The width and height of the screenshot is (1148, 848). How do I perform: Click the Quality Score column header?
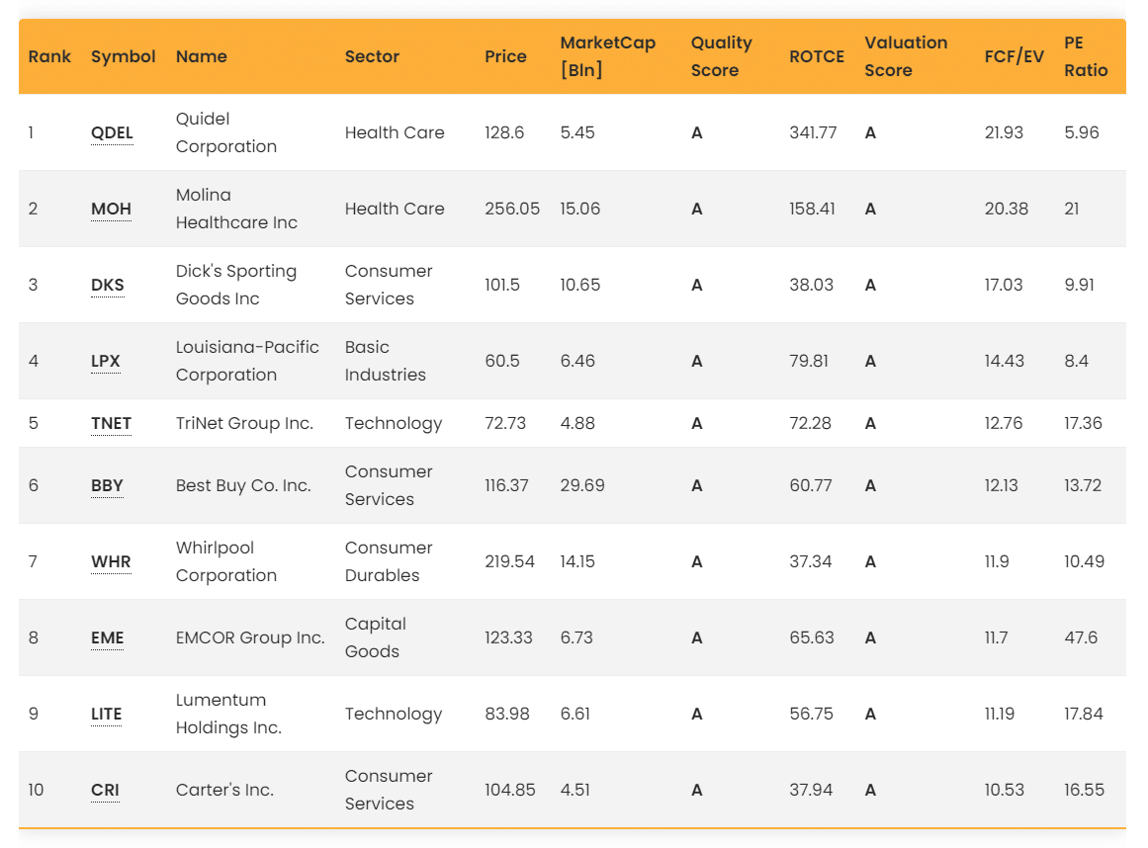pos(721,56)
